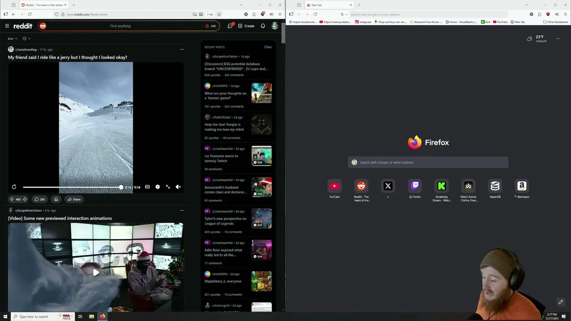Click the Find anything search field

pyautogui.click(x=120, y=26)
